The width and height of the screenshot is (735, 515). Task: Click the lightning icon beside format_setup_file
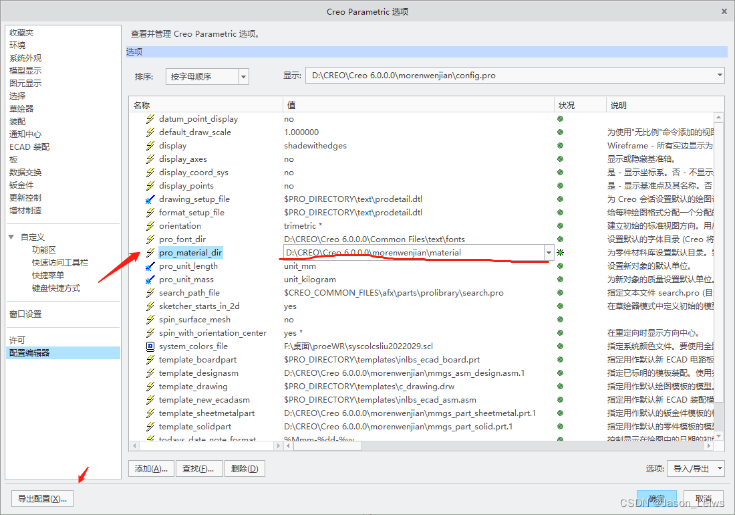point(150,213)
